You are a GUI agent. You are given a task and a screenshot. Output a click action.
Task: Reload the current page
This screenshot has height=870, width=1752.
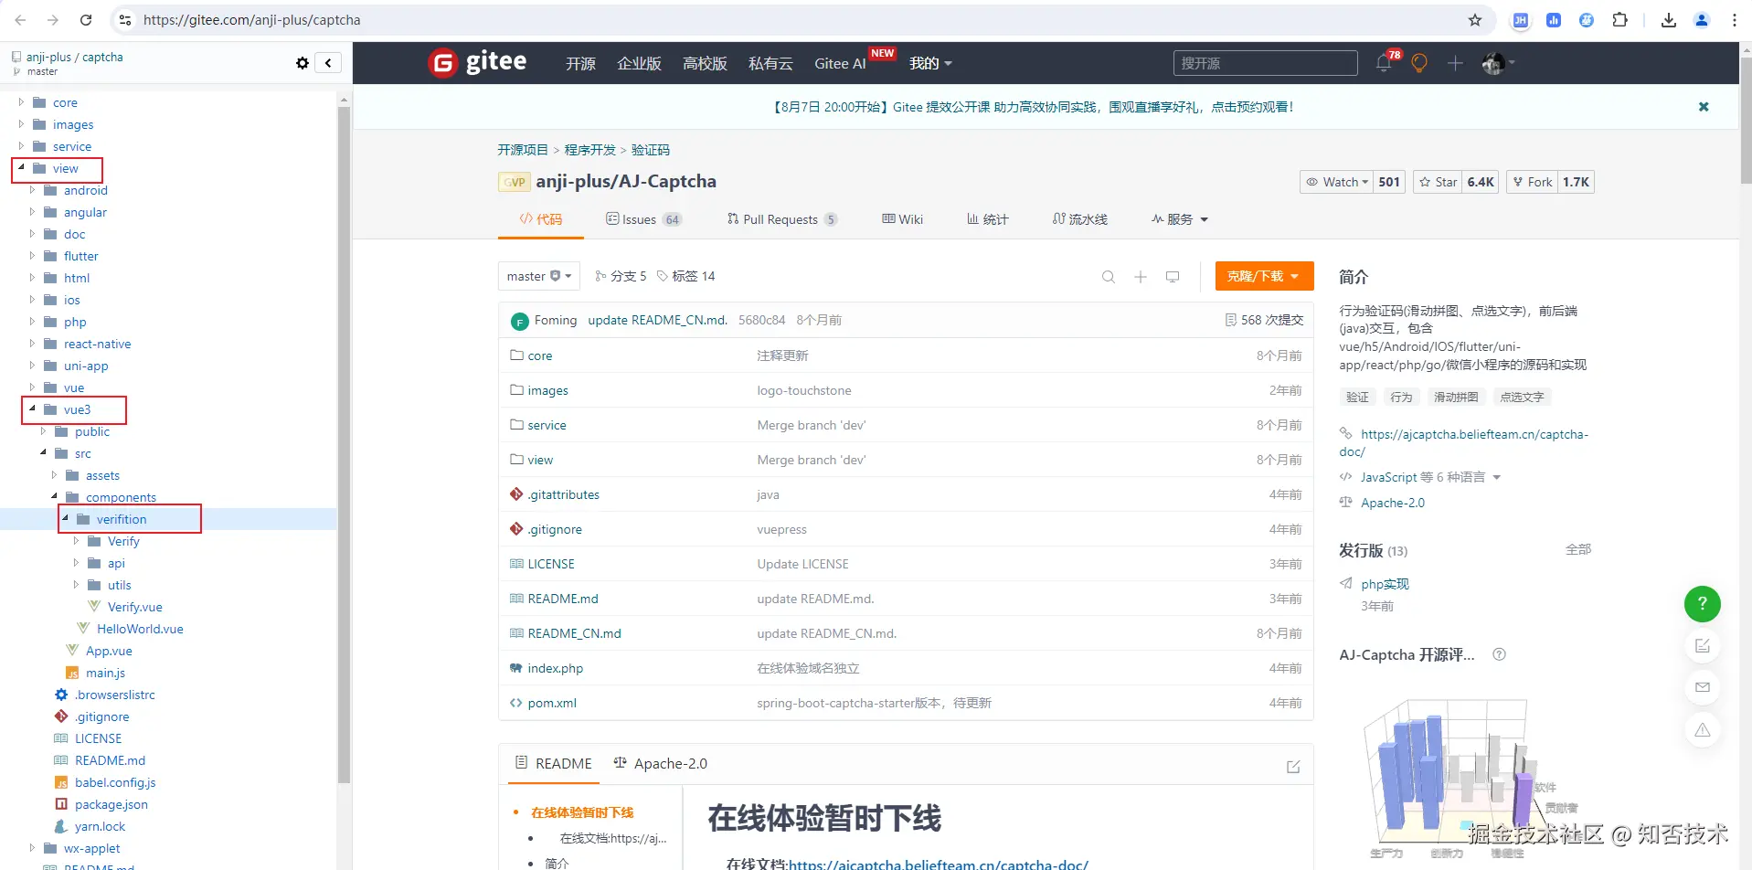pyautogui.click(x=86, y=20)
